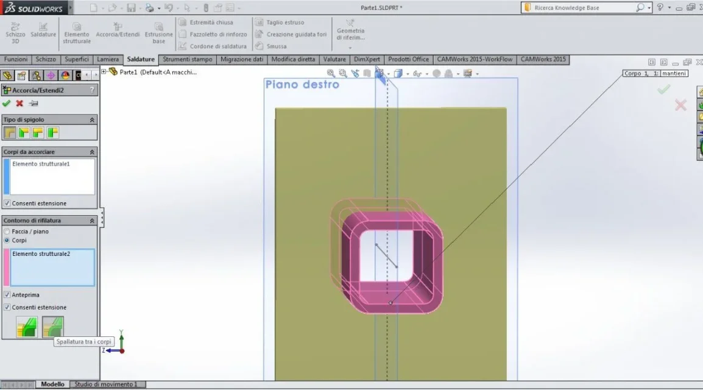The width and height of the screenshot is (703, 390).
Task: Select left trim option icon above tooltip
Action: coord(27,327)
